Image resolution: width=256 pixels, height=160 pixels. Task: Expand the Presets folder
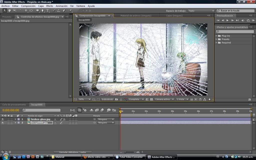tap(216, 39)
